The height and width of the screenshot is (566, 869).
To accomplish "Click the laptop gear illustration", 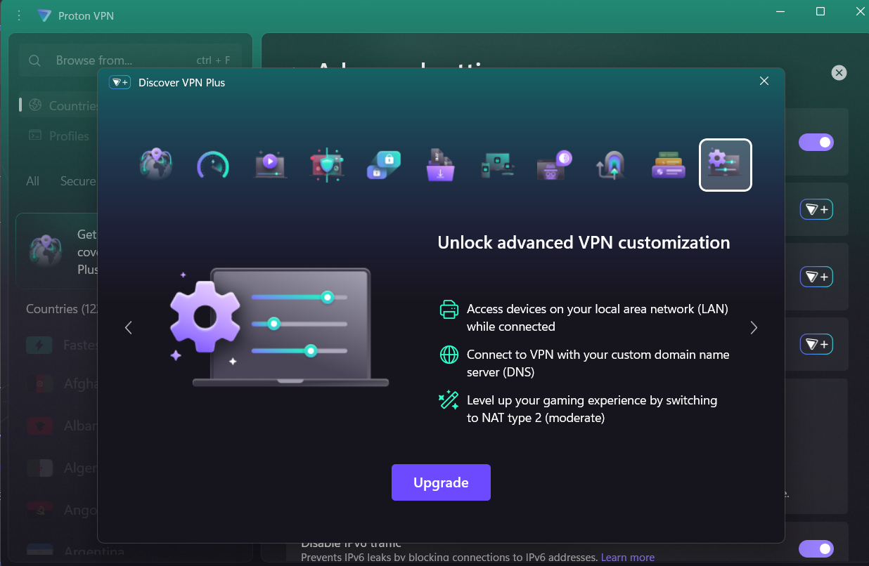I will pos(280,327).
